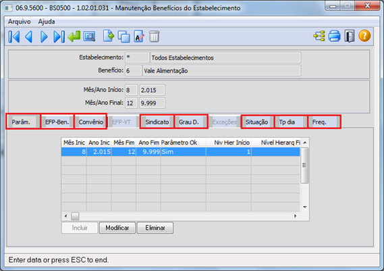This screenshot has width=384, height=271.
Task: Switch to the EFP-Ben. tab
Action: [57, 122]
